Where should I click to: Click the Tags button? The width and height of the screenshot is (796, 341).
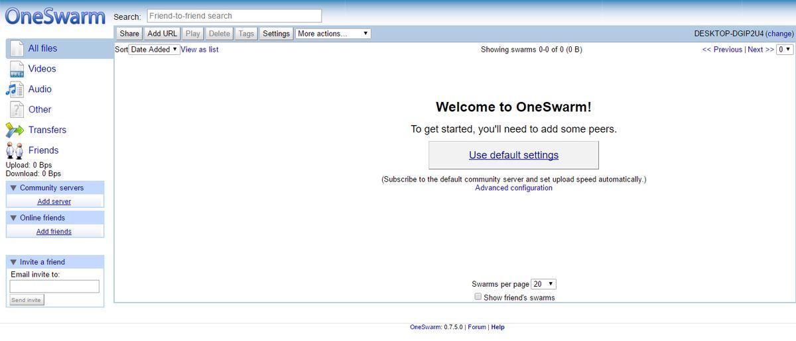tap(246, 34)
